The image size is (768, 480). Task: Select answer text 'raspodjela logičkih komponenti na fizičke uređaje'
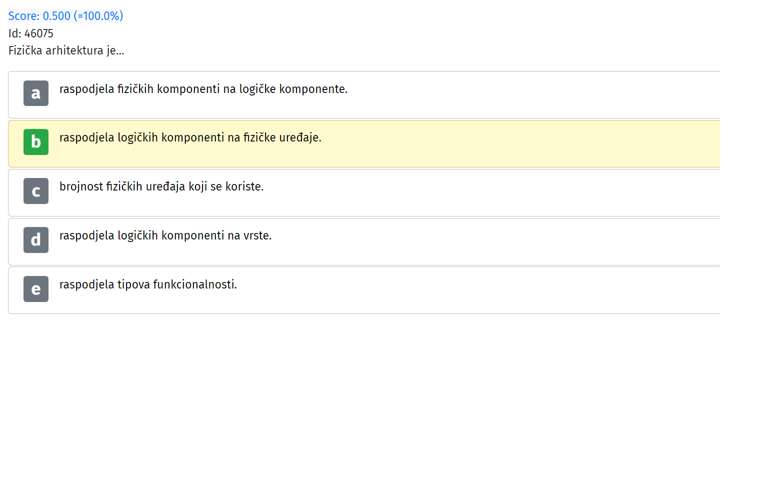pyautogui.click(x=190, y=137)
